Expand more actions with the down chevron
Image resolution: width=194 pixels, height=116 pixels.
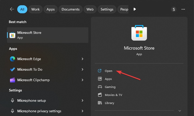coord(179,111)
